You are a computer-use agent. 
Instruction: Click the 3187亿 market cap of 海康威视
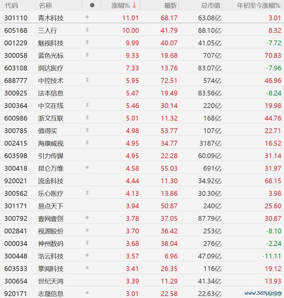coord(210,143)
